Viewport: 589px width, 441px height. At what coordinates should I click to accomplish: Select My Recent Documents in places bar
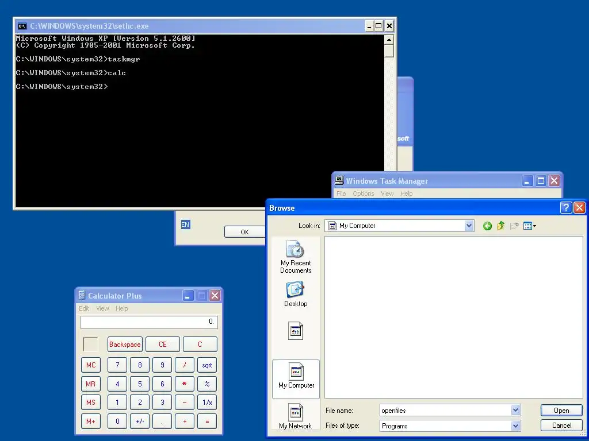[296, 257]
